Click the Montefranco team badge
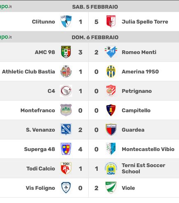Viewport: 179px width, 203px height. point(66,110)
